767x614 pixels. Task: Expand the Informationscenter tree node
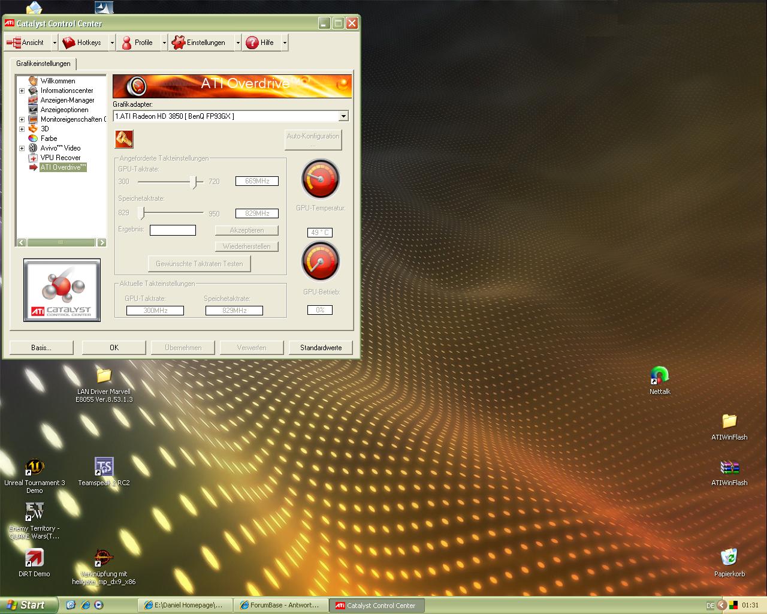coord(22,91)
